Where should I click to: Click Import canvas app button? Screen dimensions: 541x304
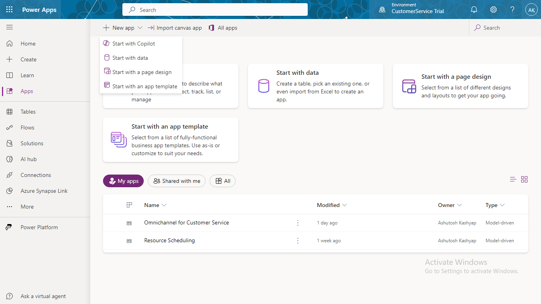(x=175, y=28)
